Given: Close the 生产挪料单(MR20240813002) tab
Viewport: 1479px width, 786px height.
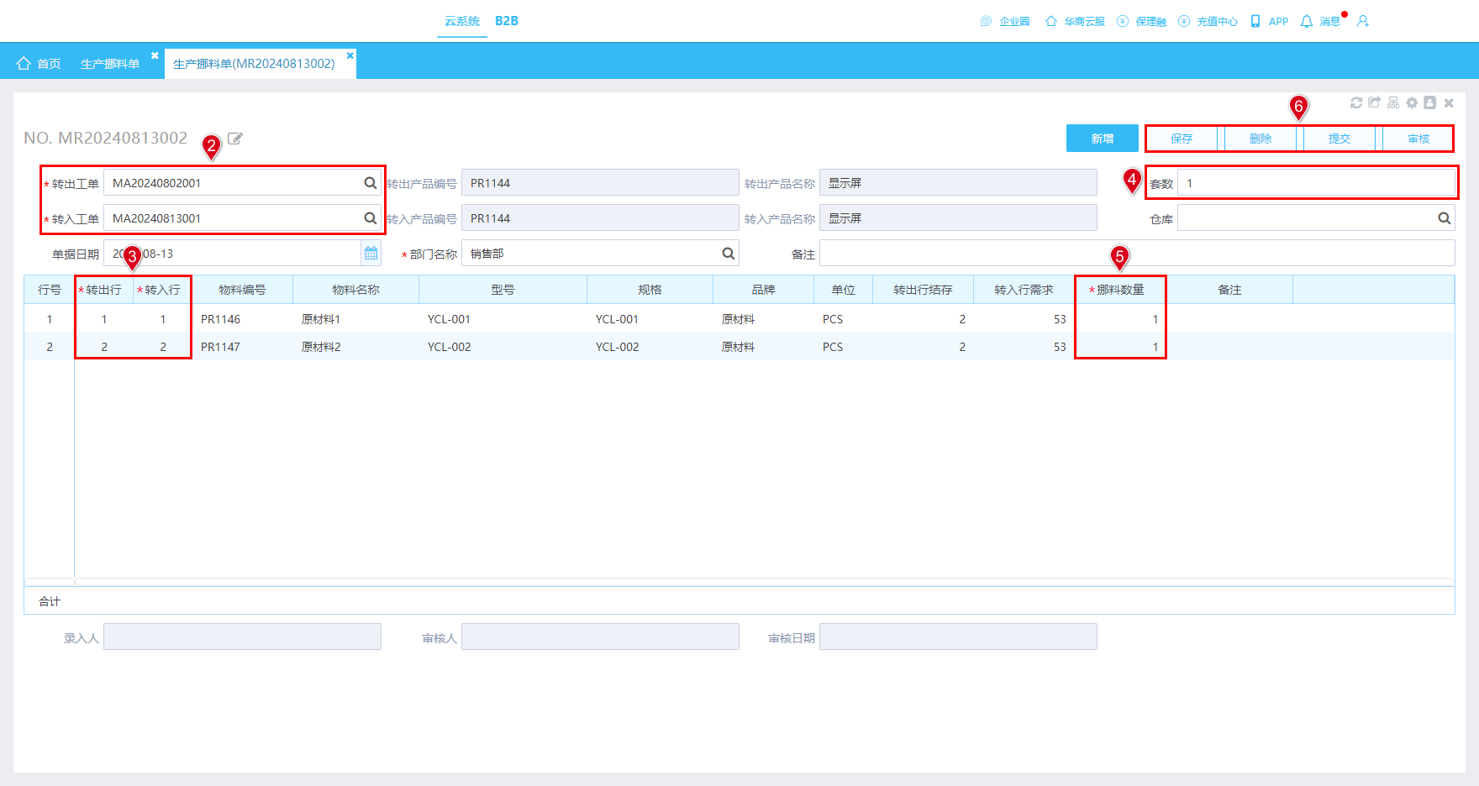Looking at the screenshot, I should [350, 55].
